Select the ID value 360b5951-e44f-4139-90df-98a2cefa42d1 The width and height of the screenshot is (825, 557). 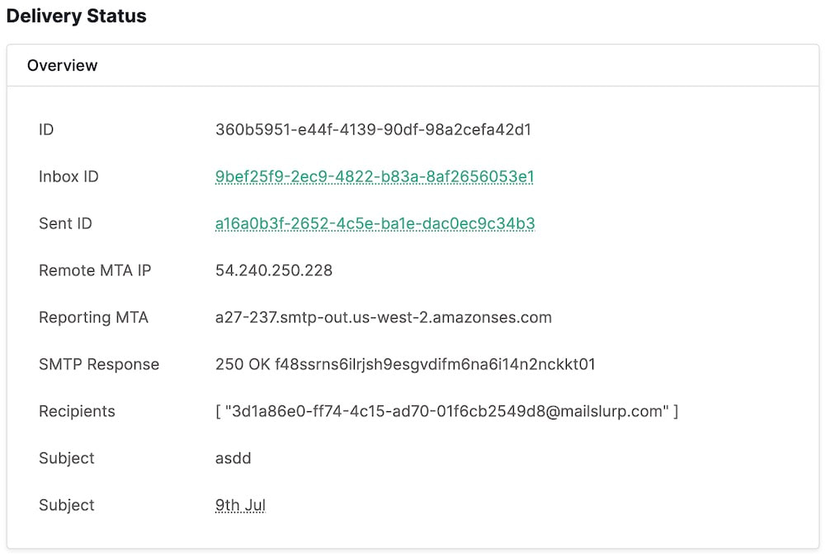pos(373,129)
